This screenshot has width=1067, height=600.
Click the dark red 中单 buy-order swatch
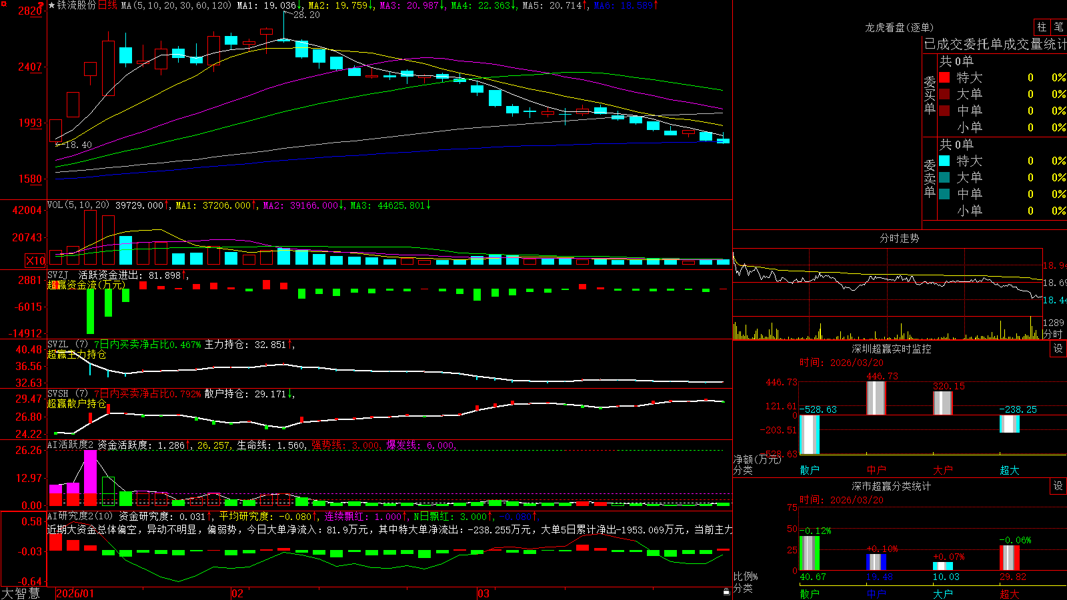click(944, 111)
